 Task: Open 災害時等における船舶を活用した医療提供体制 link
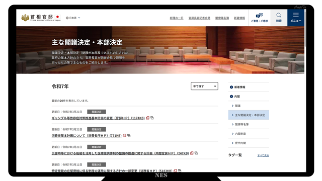point(120,153)
